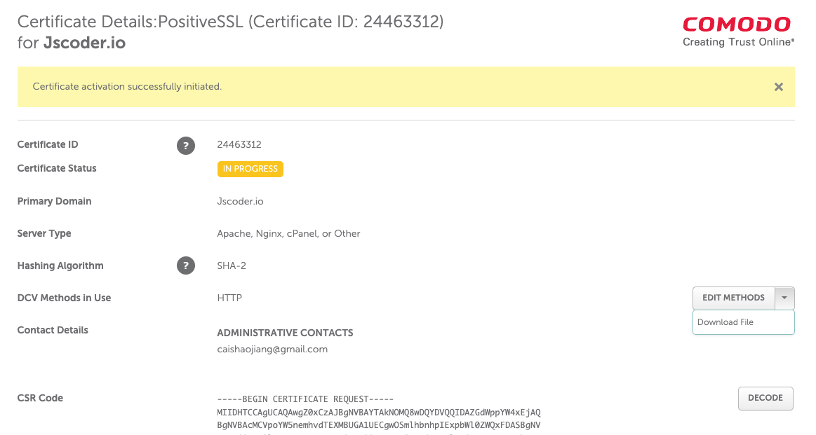Click the activation successfully initiated message text

coord(127,87)
